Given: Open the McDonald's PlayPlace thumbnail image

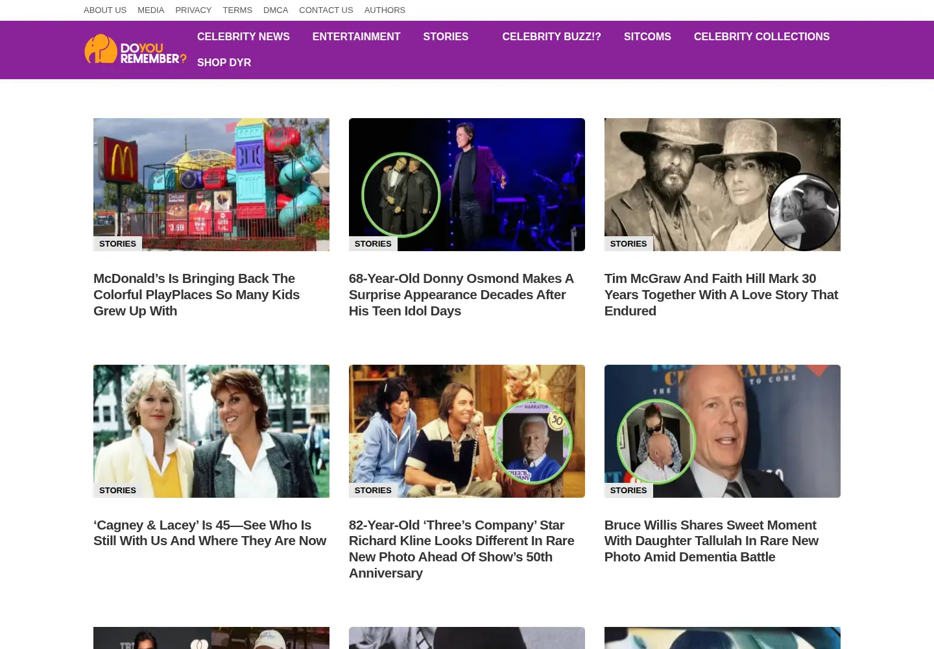Looking at the screenshot, I should pos(211,184).
